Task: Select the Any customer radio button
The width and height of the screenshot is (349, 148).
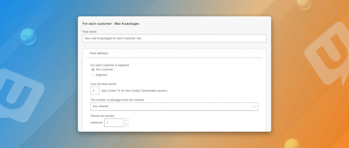Action: 93,70
